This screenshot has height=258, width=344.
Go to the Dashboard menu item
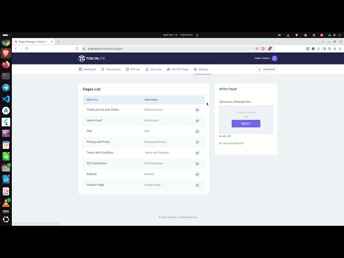(x=87, y=69)
